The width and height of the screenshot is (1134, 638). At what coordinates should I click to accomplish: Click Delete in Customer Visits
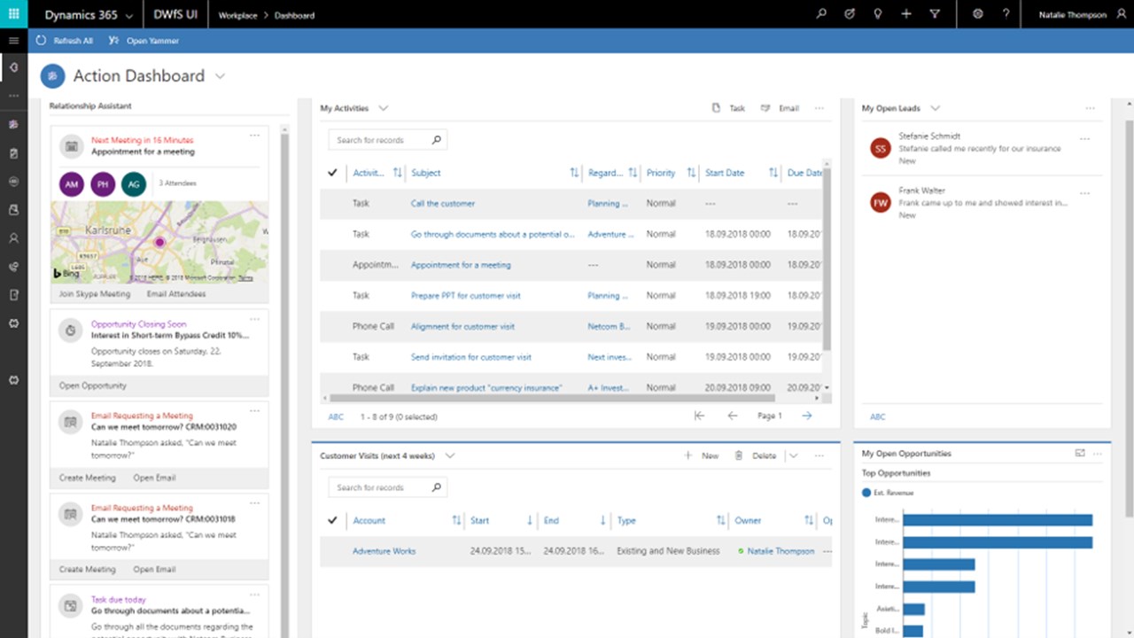point(755,455)
